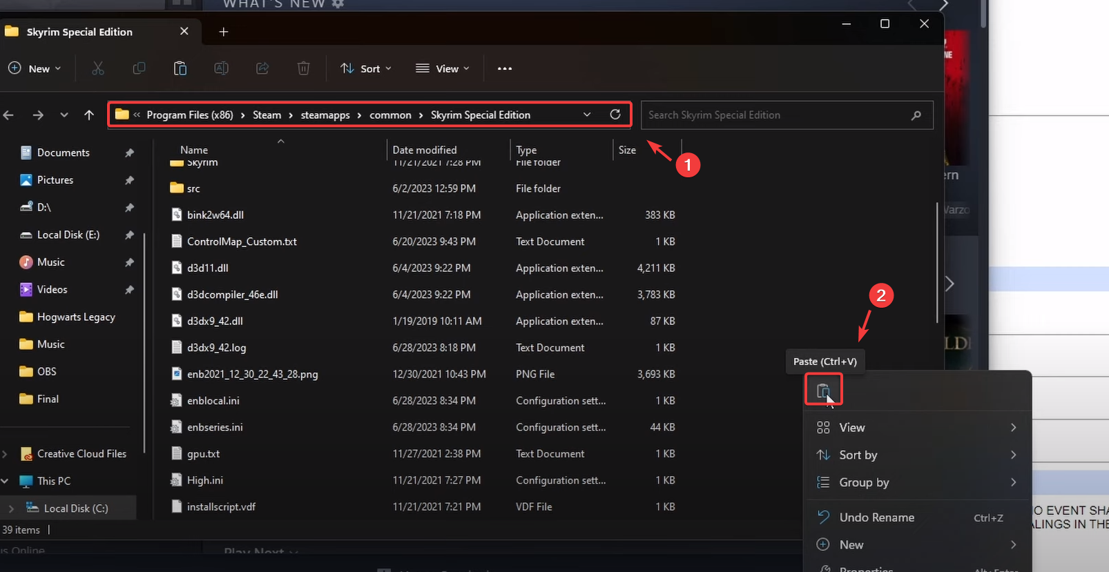Click the Rename icon in toolbar
This screenshot has width=1109, height=572.
(221, 68)
